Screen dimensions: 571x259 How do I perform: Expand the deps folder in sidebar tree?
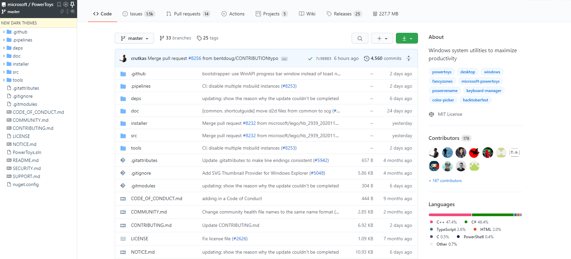(4, 48)
